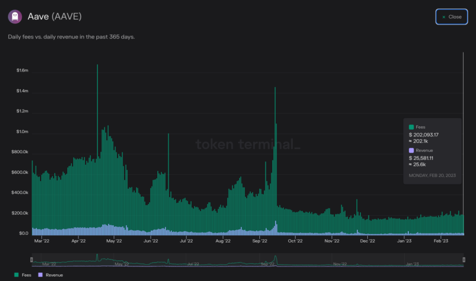Click the green Fees legend swatch
476x281 pixels.
[16, 275]
